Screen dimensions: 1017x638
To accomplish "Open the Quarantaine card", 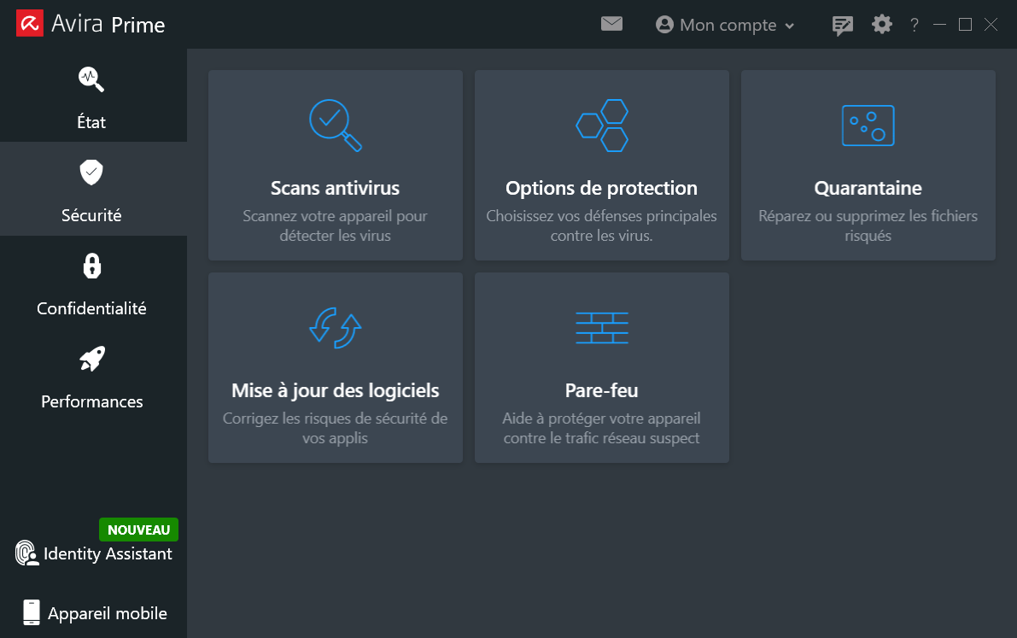I will point(868,165).
